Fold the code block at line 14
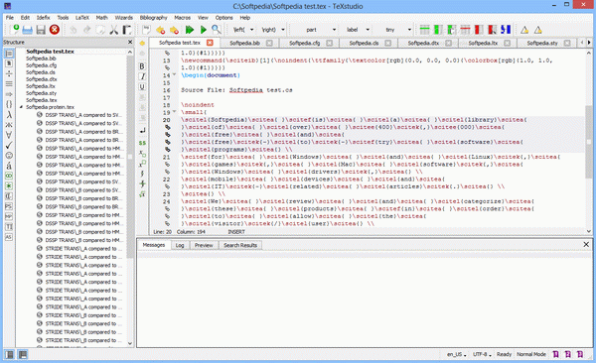This screenshot has height=363, width=596. click(175, 74)
